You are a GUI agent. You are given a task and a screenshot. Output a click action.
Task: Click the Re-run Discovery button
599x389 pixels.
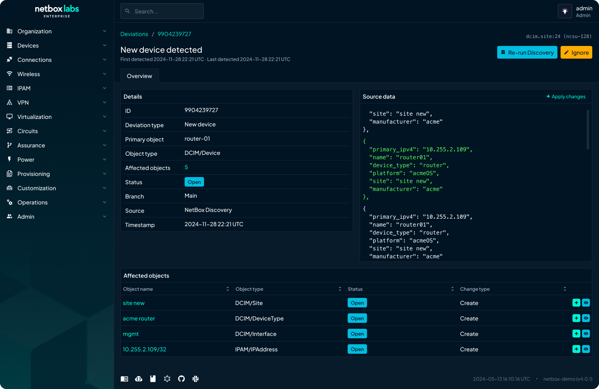click(527, 52)
